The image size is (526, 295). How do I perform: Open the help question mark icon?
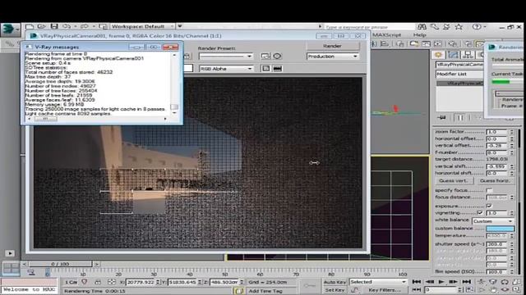tap(477, 27)
